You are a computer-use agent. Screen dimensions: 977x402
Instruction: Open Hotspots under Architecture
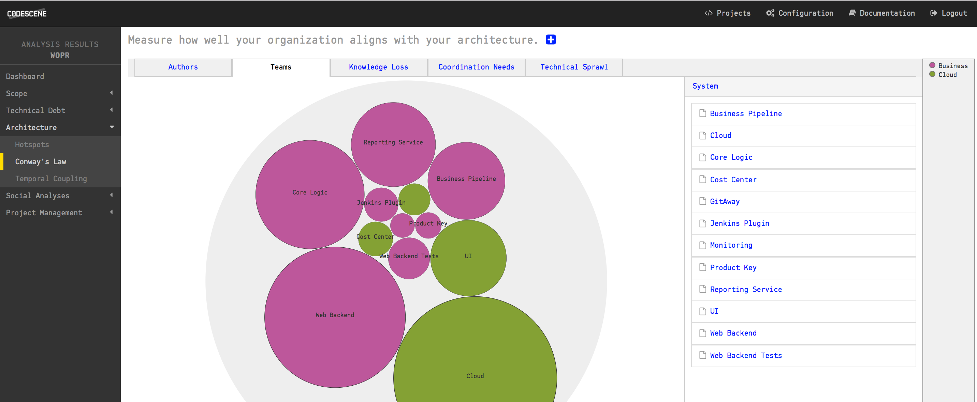tap(32, 145)
